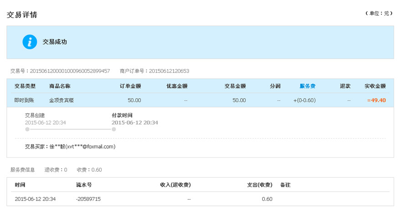
Task: Click the (单位：元) unit label
Action: [379, 13]
